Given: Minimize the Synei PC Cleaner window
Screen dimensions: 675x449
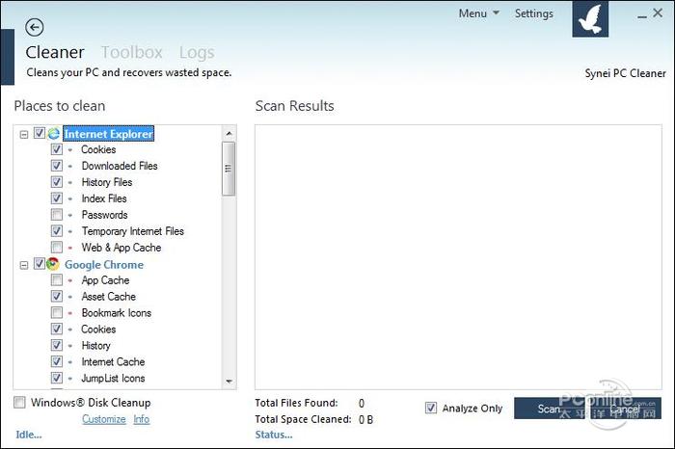Looking at the screenshot, I should [642, 15].
